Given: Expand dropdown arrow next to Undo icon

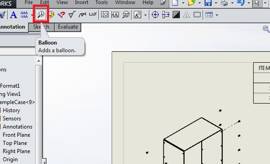Looking at the screenshot, I should 249,3.
